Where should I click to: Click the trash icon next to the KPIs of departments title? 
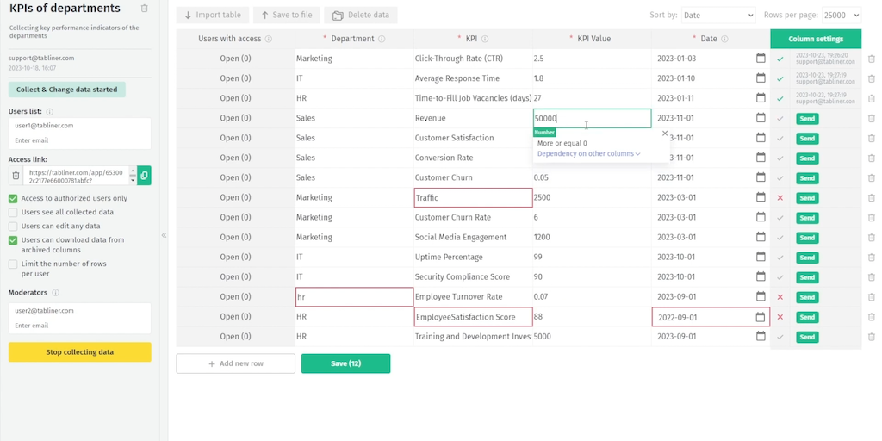tap(144, 9)
